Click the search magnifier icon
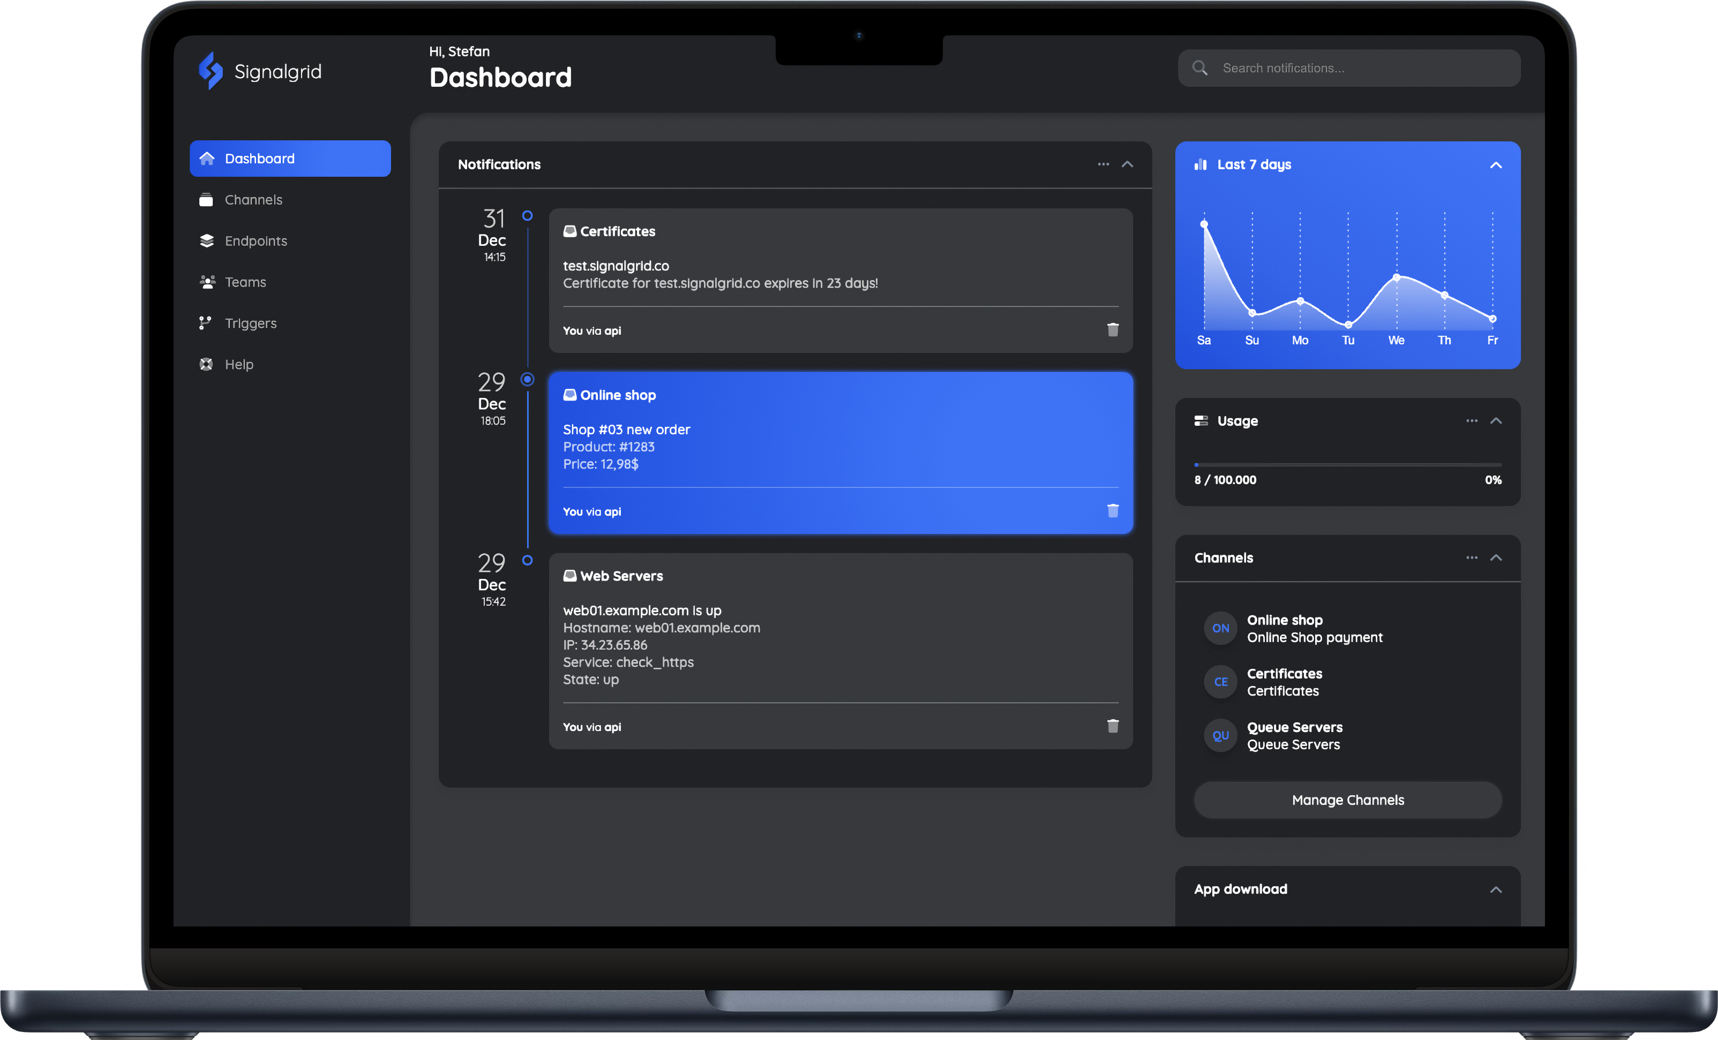This screenshot has width=1718, height=1040. point(1199,69)
